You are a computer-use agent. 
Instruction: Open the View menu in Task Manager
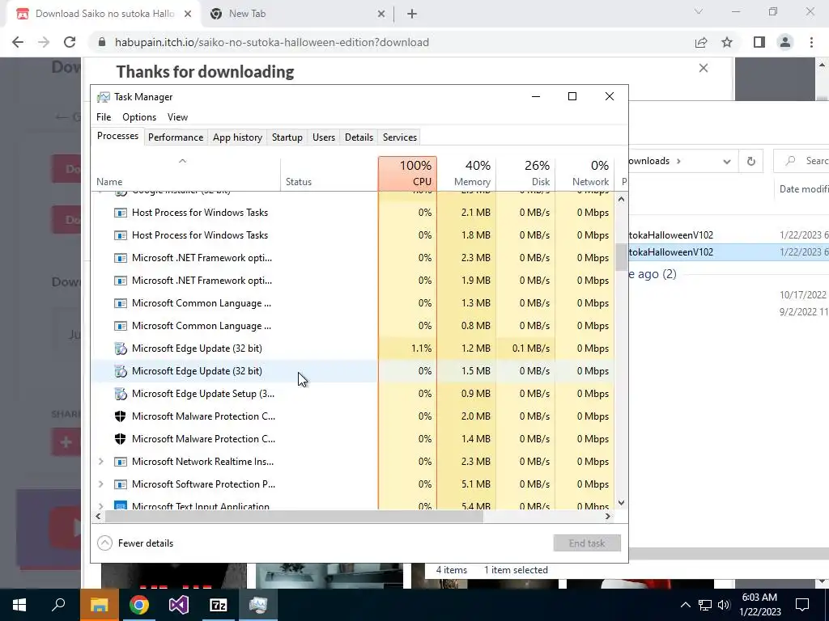pos(177,117)
